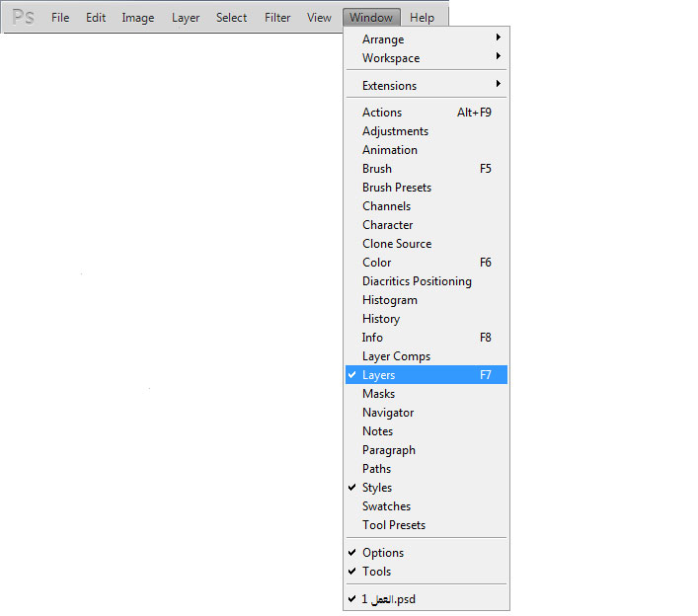The image size is (698, 616).
Task: Show the Diacritics Positioning panel
Action: pyautogui.click(x=427, y=280)
